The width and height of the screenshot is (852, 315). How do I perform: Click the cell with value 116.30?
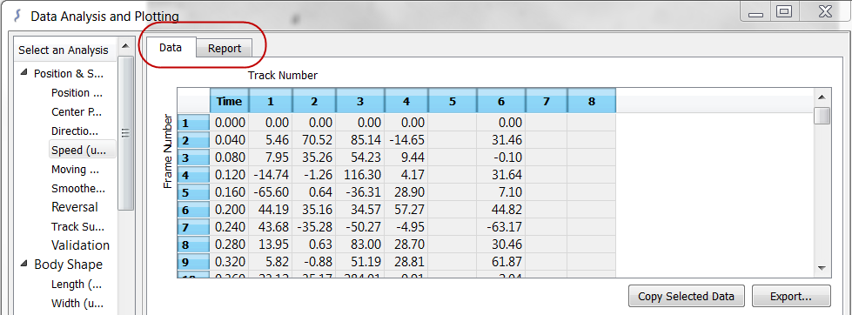coord(360,175)
